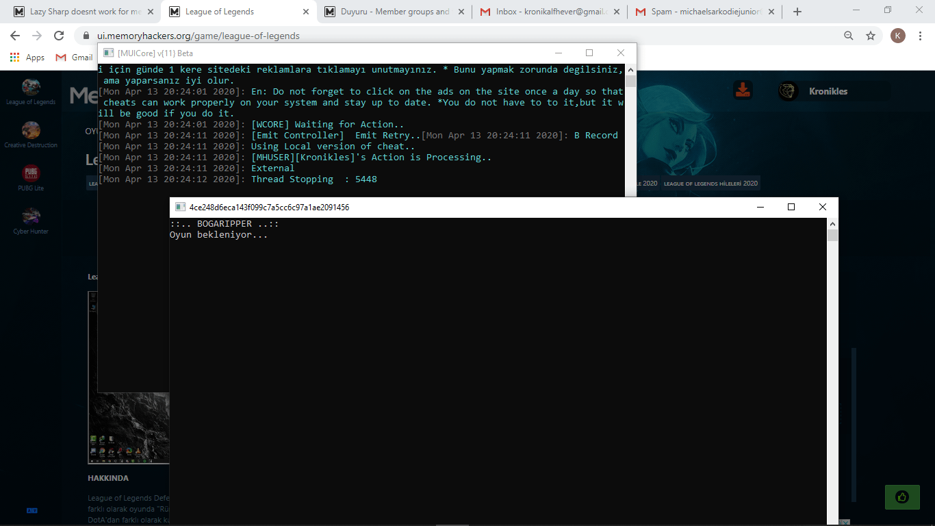This screenshot has height=526, width=935.
Task: Maximize the MUICore console window
Action: tap(589, 53)
